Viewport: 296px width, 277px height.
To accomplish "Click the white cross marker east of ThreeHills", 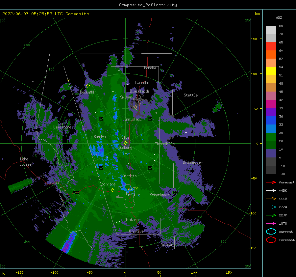I will click(x=186, y=132).
